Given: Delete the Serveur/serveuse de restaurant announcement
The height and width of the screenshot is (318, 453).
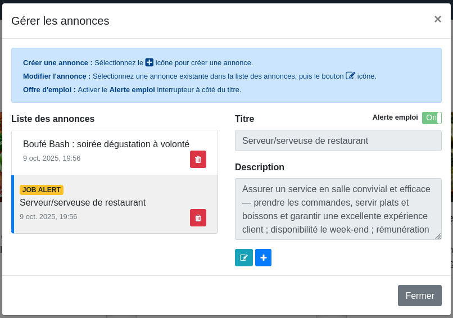Looking at the screenshot, I should 198,218.
